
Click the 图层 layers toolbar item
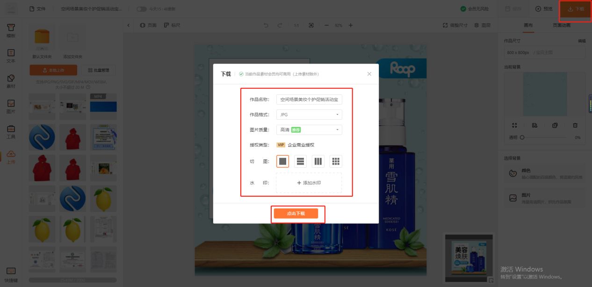click(482, 25)
